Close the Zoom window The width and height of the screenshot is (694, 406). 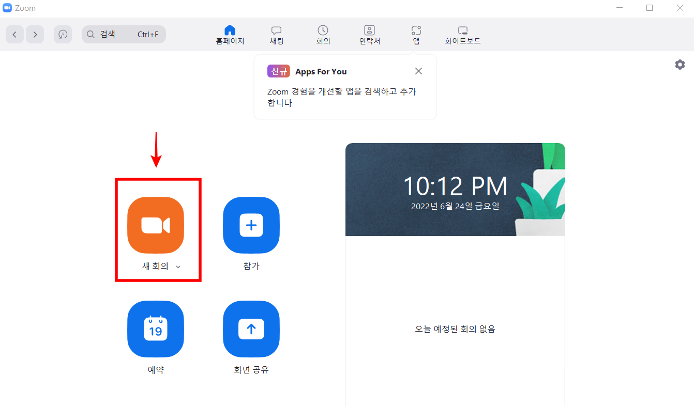680,8
